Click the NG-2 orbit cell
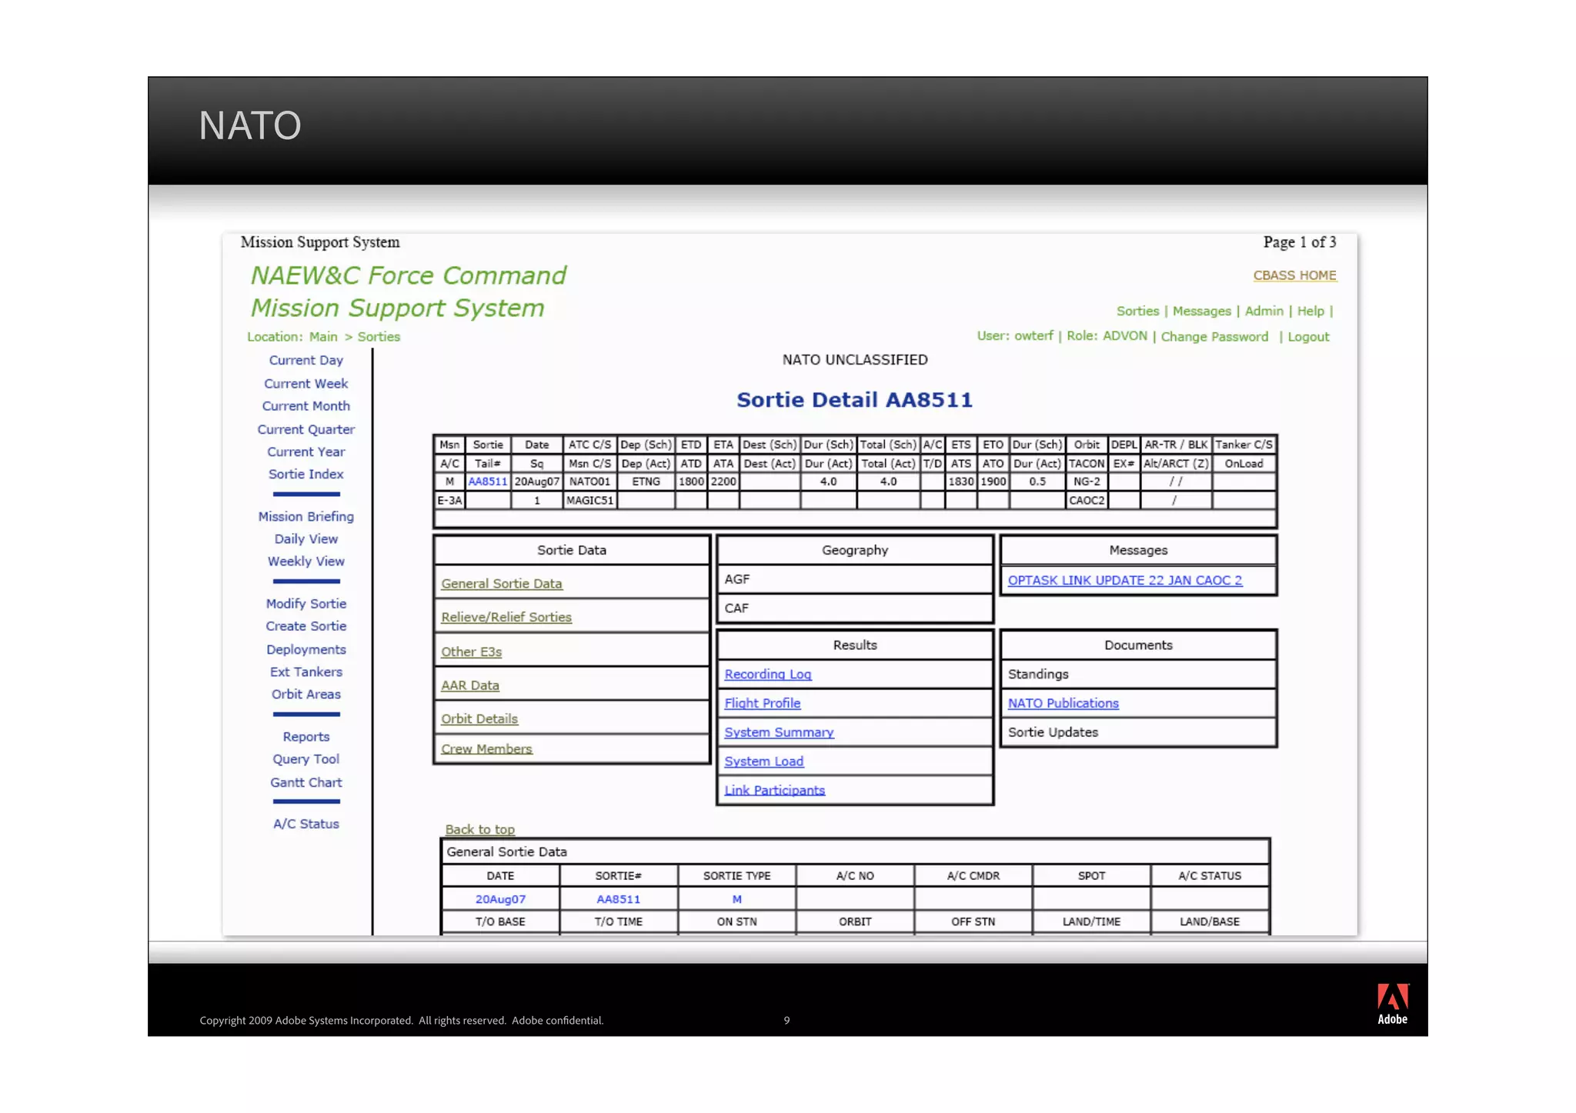The height and width of the screenshot is (1113, 1576). pyautogui.click(x=1087, y=482)
